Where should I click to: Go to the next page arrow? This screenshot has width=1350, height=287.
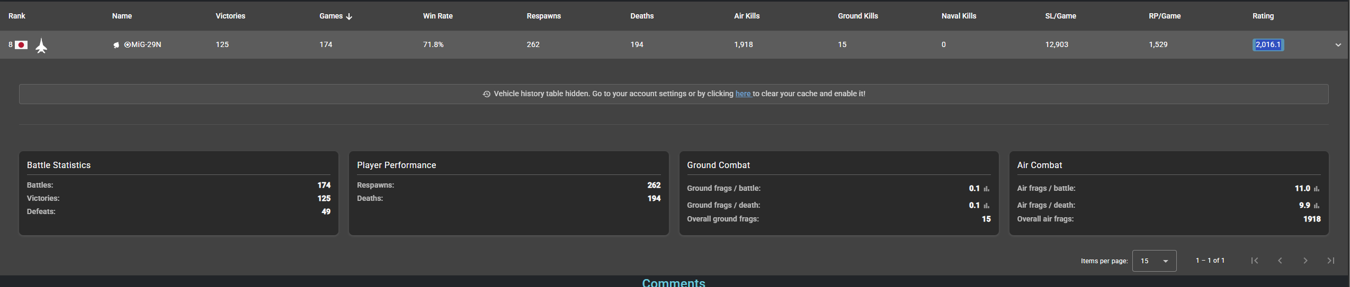(x=1306, y=261)
